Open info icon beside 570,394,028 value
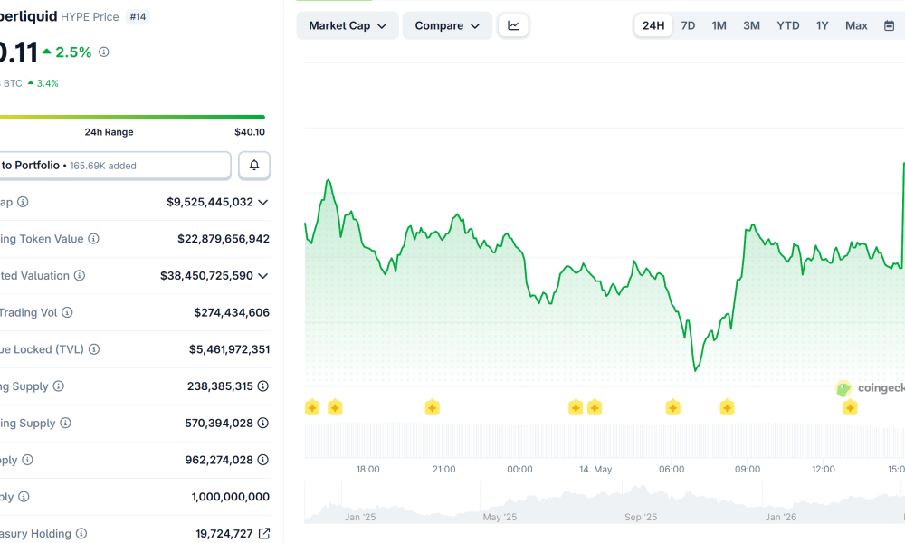This screenshot has width=905, height=543. click(262, 423)
